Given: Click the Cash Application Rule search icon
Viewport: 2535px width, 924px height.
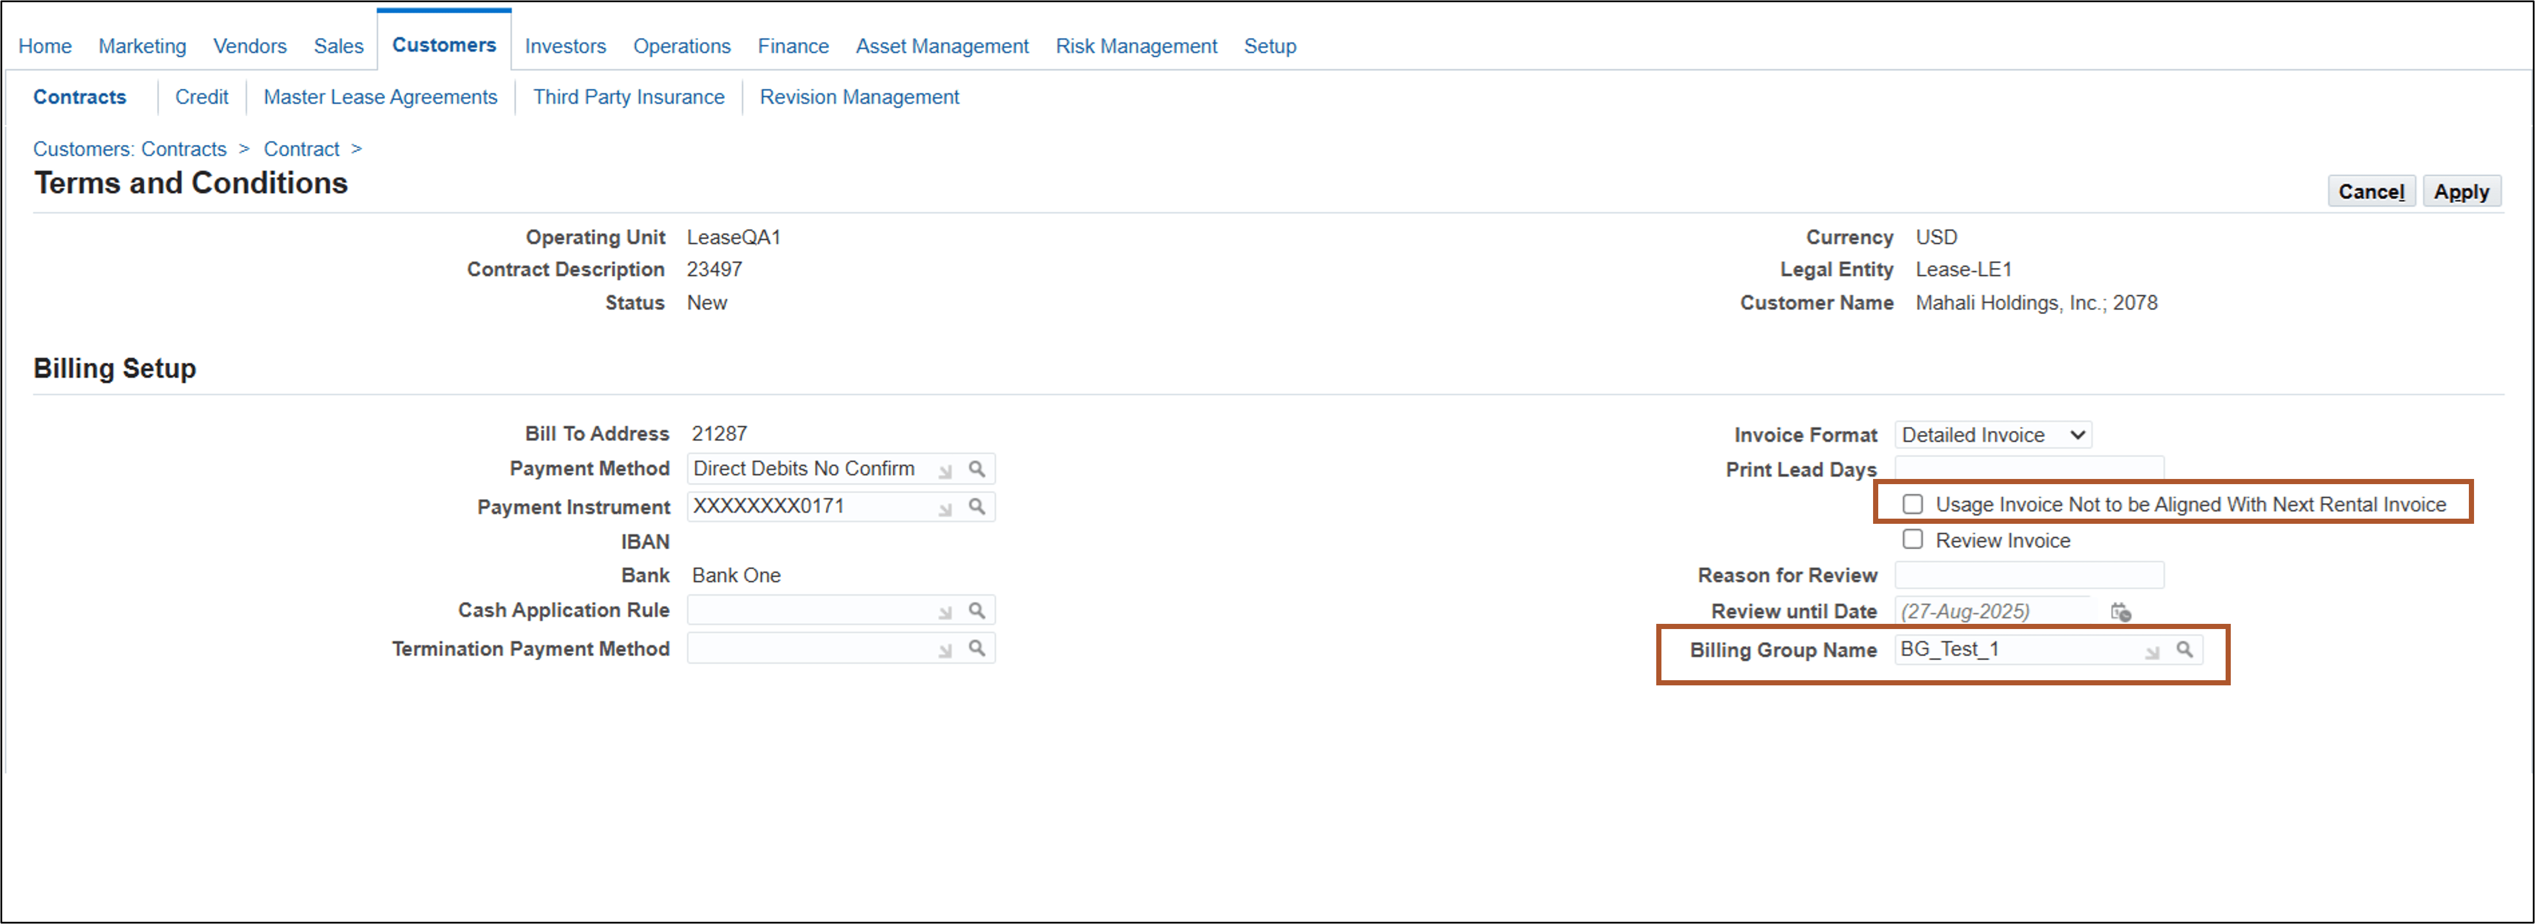Looking at the screenshot, I should [x=977, y=610].
